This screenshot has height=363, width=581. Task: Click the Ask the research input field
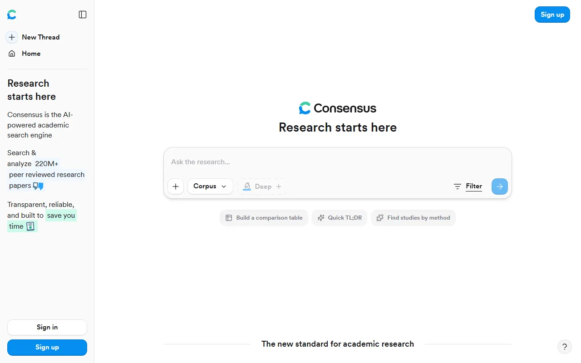click(x=338, y=162)
